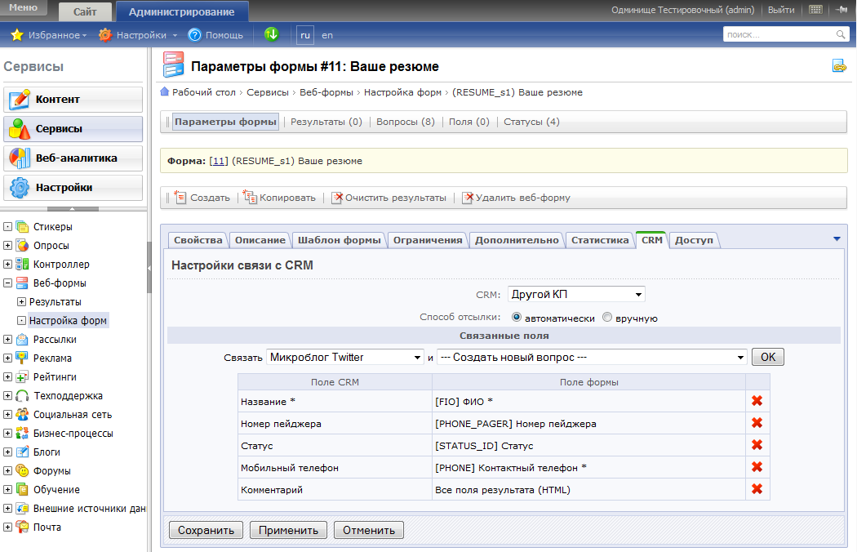Switch interface language to en
857x552 pixels.
327,35
